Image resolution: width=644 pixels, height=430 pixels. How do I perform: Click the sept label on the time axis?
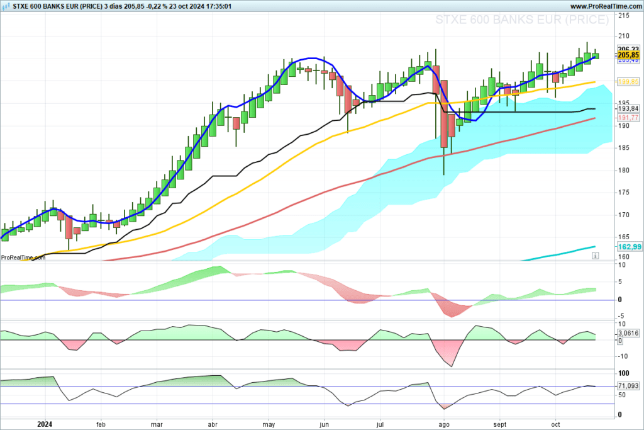(500, 424)
